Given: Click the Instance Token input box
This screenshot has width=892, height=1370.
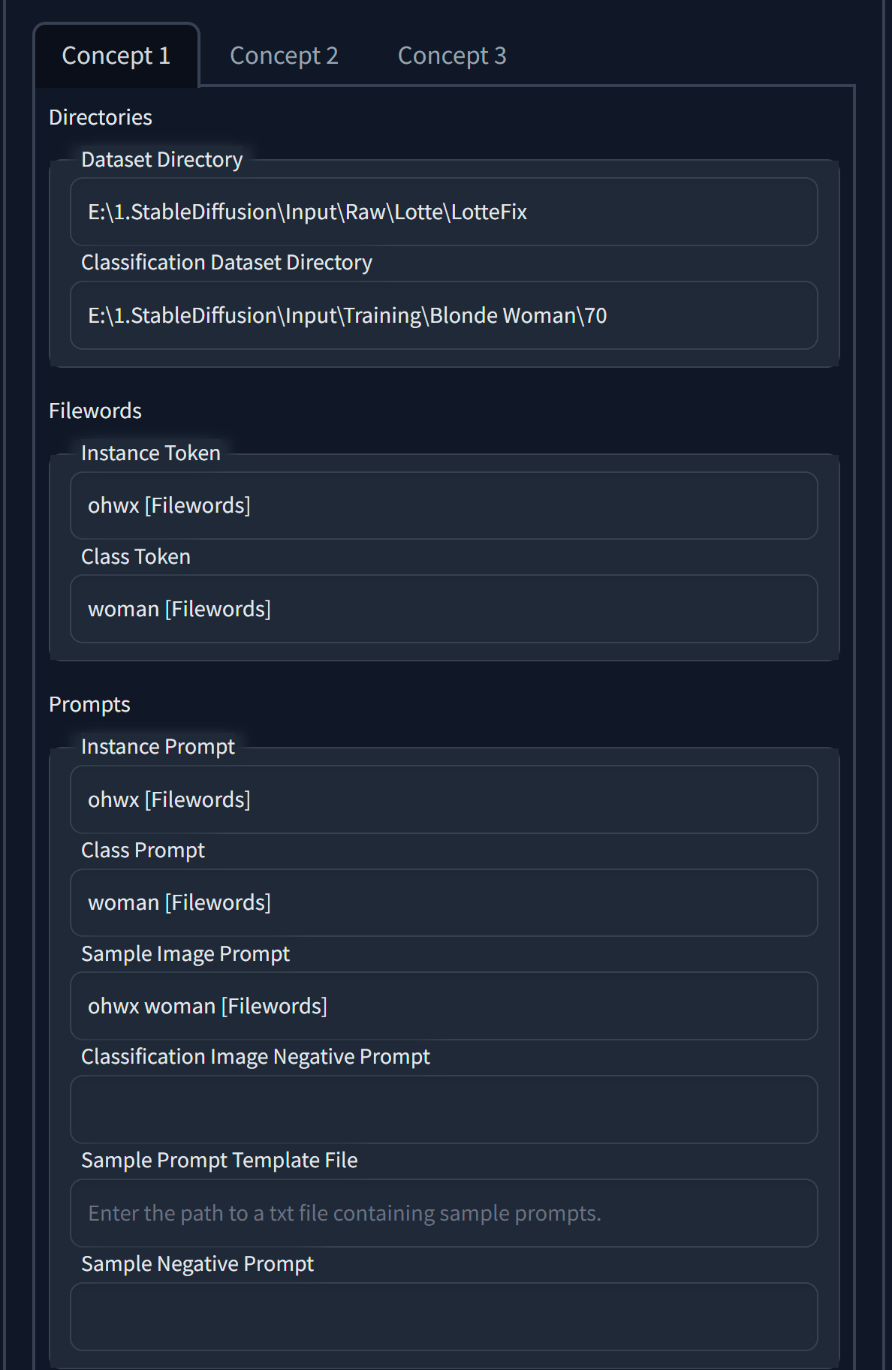Looking at the screenshot, I should (x=444, y=505).
